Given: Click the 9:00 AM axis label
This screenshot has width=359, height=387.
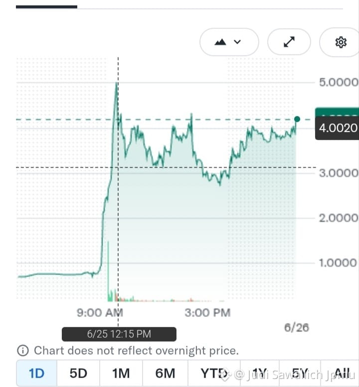Looking at the screenshot, I should (100, 313).
